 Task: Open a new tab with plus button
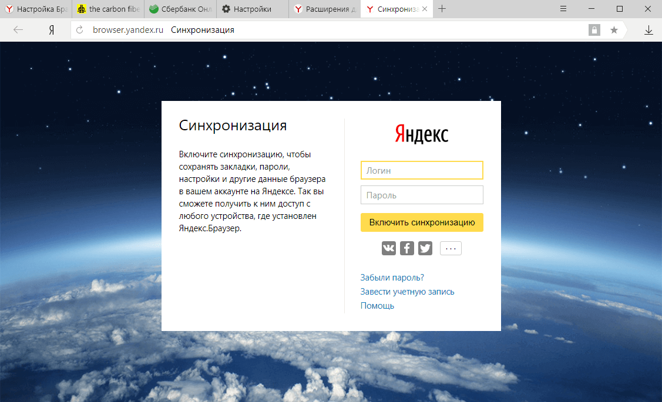(442, 9)
